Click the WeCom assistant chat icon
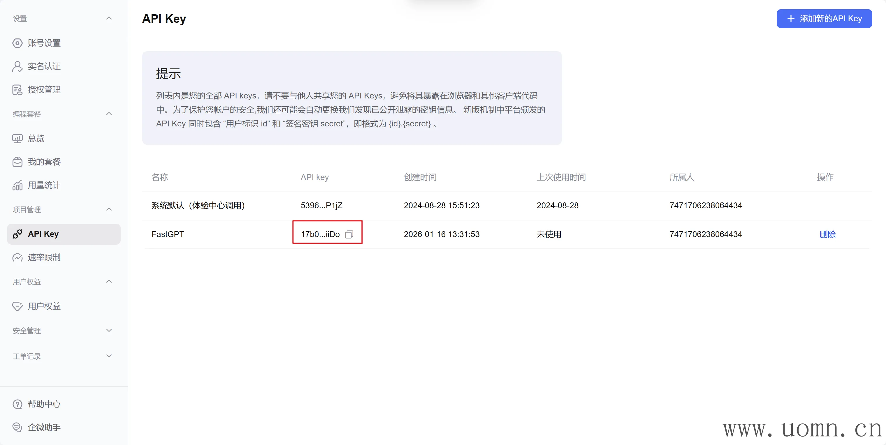Image resolution: width=886 pixels, height=445 pixels. [x=17, y=427]
